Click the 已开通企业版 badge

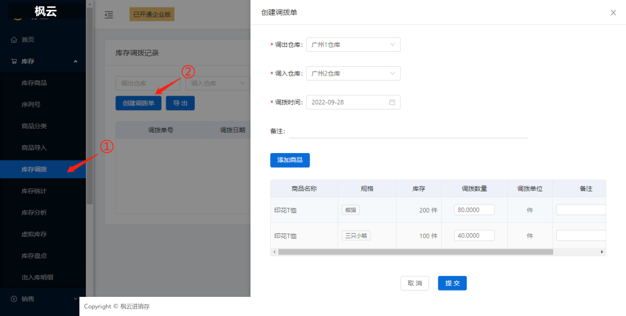click(152, 14)
